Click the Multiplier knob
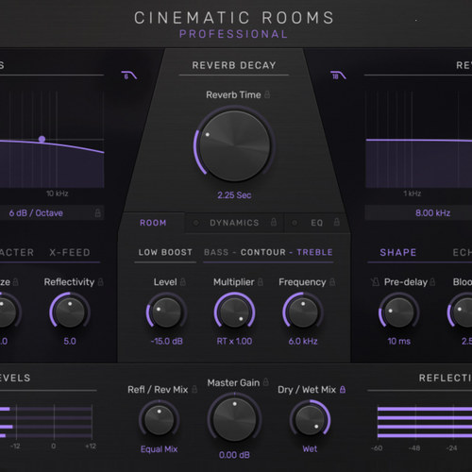This screenshot has width=472, height=472. click(x=234, y=312)
